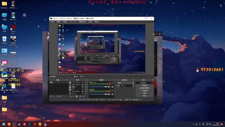Click the 启动虚拟摄像机 button
Viewport: 225px width, 127px height.
145,88
